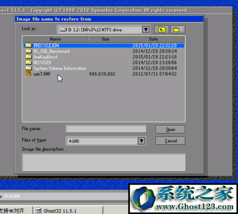
Task: Click date 2015/01/29 22:32:20
Action: (155, 46)
